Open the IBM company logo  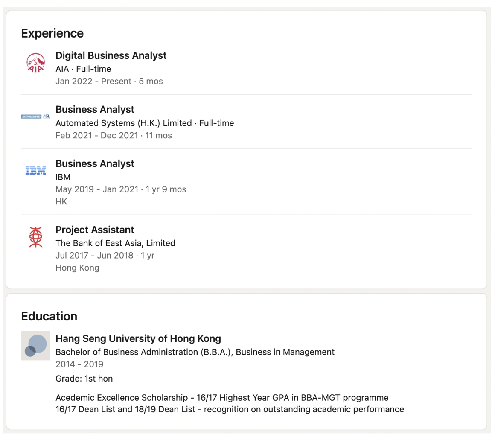pyautogui.click(x=36, y=171)
